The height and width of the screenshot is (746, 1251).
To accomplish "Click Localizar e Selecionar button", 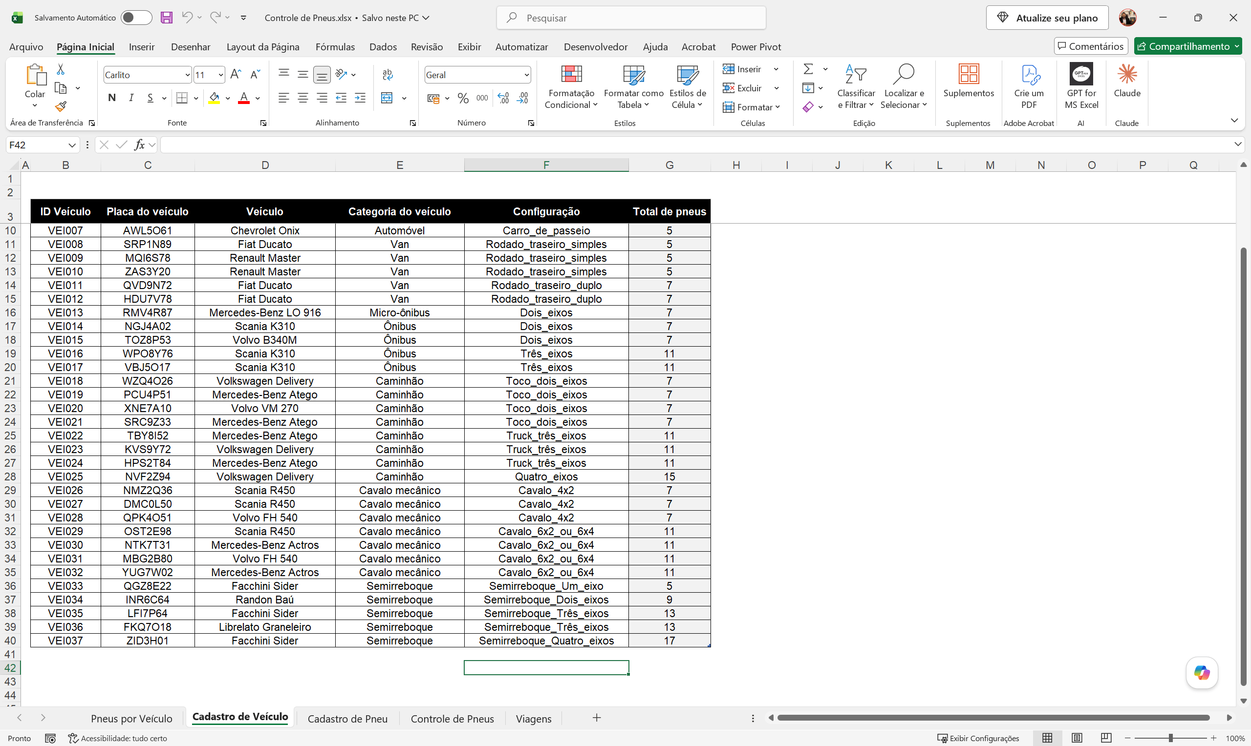I will click(904, 86).
